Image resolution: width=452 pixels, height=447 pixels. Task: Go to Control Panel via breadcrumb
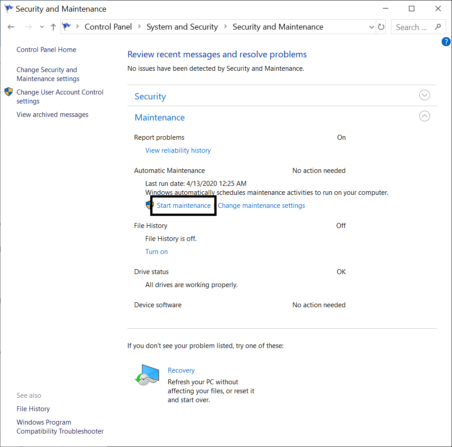(108, 27)
